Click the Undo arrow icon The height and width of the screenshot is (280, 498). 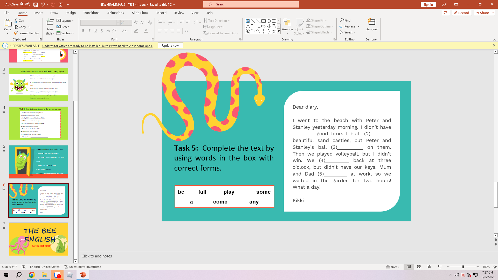[x=43, y=4]
